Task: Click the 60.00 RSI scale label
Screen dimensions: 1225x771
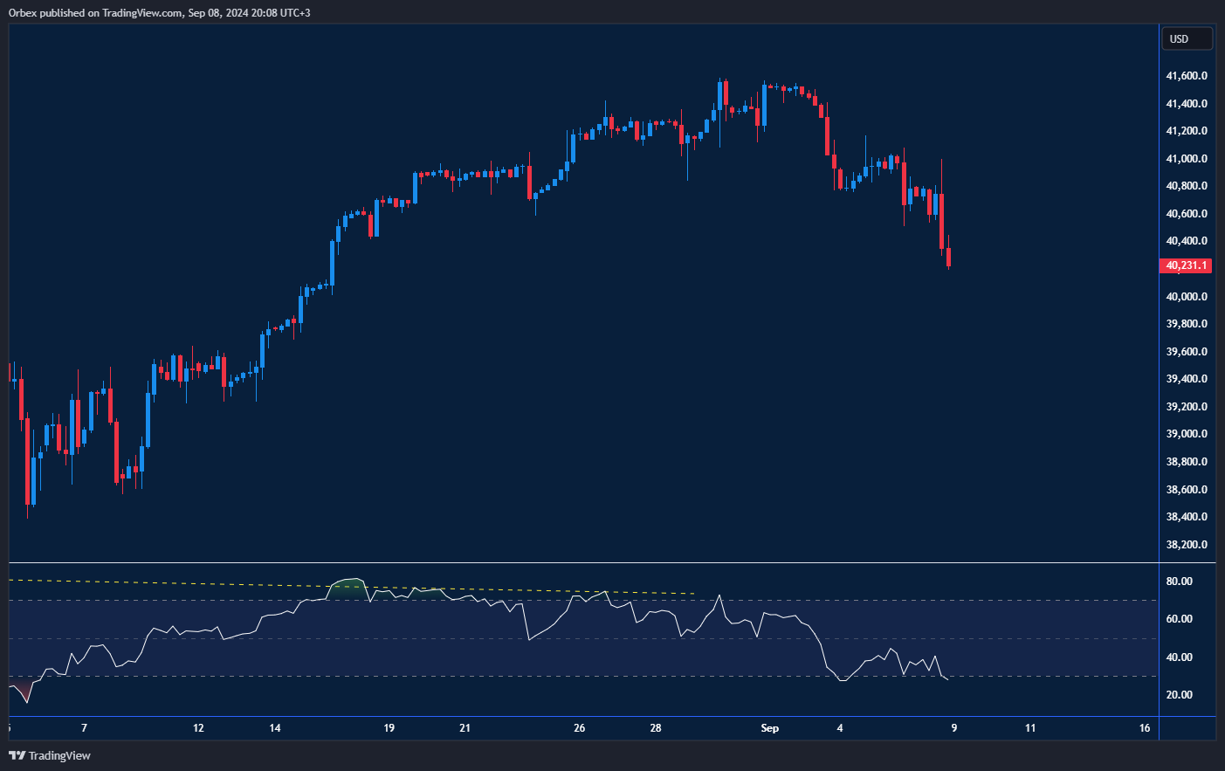Action: coord(1179,619)
